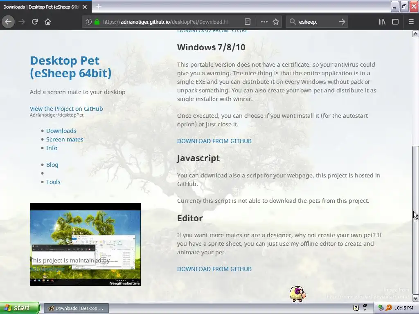
Task: Click the 10:45 PM clock
Action: 404,308
